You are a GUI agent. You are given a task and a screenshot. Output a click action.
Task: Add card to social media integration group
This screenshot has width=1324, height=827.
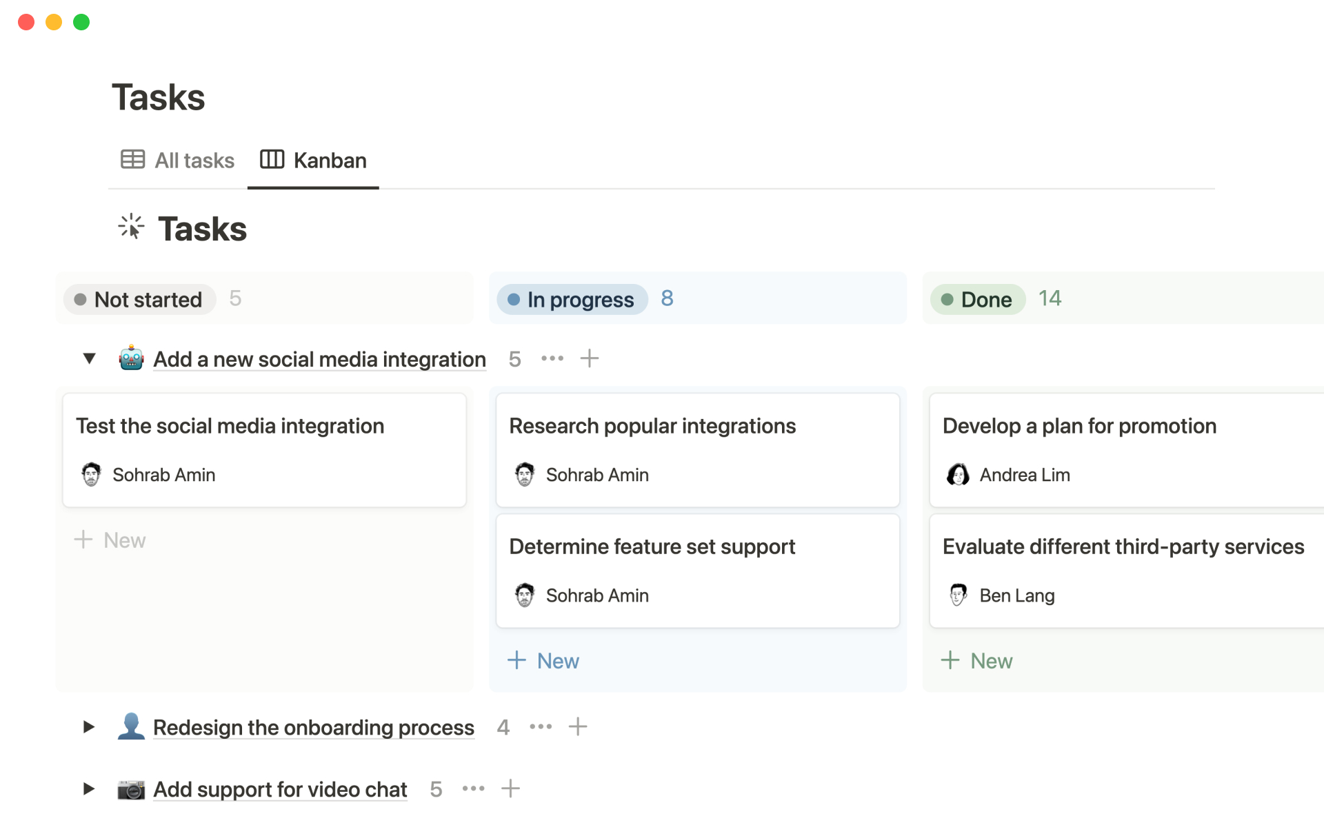[590, 358]
